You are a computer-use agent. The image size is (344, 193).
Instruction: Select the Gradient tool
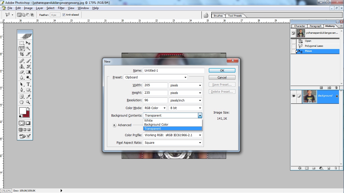tap(28, 72)
